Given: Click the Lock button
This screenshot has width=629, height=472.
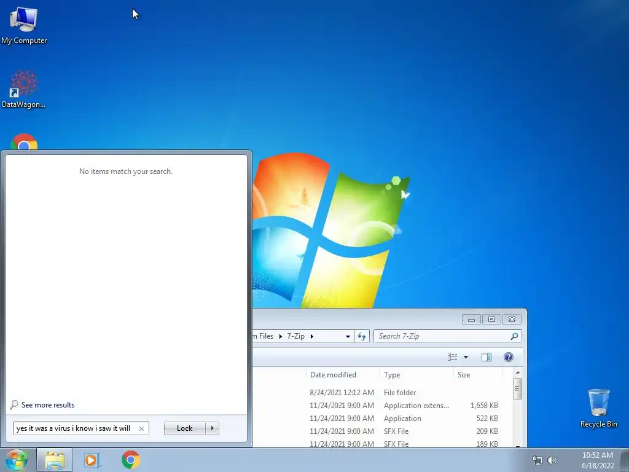Looking at the screenshot, I should pyautogui.click(x=184, y=428).
